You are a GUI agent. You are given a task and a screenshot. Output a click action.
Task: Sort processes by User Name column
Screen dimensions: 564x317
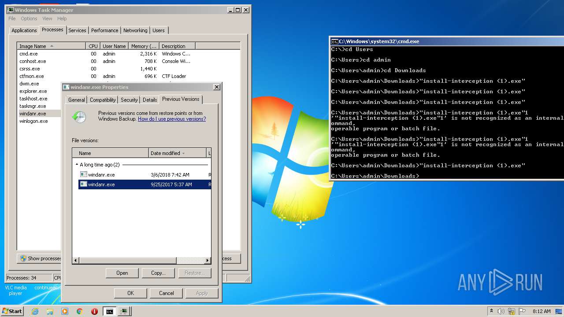pyautogui.click(x=114, y=46)
